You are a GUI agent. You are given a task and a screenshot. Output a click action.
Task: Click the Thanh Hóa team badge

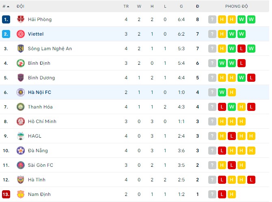coord(21,107)
